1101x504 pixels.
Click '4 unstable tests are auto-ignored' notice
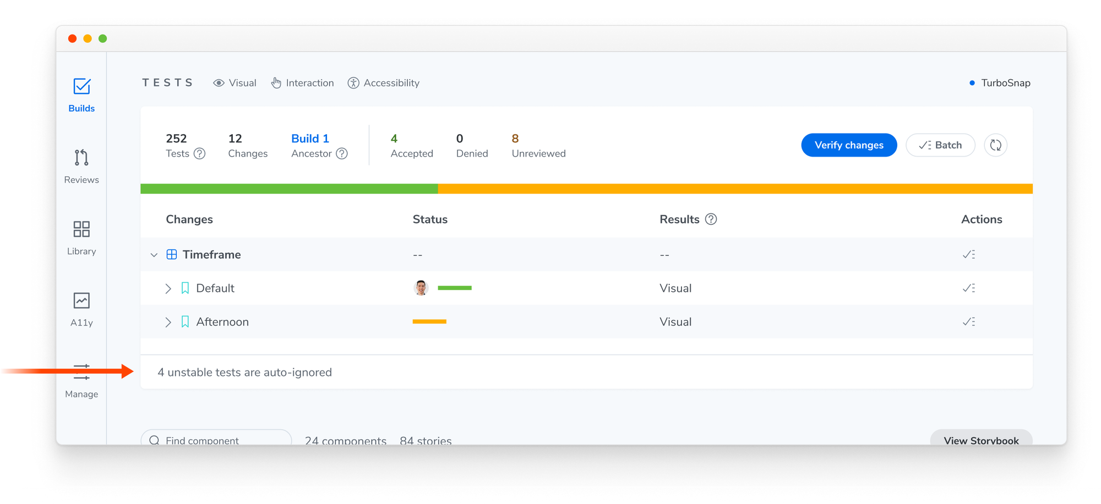[245, 372]
